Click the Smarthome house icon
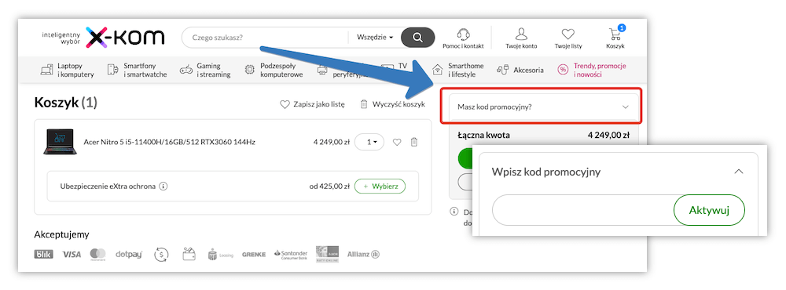786x290 pixels. [438, 70]
